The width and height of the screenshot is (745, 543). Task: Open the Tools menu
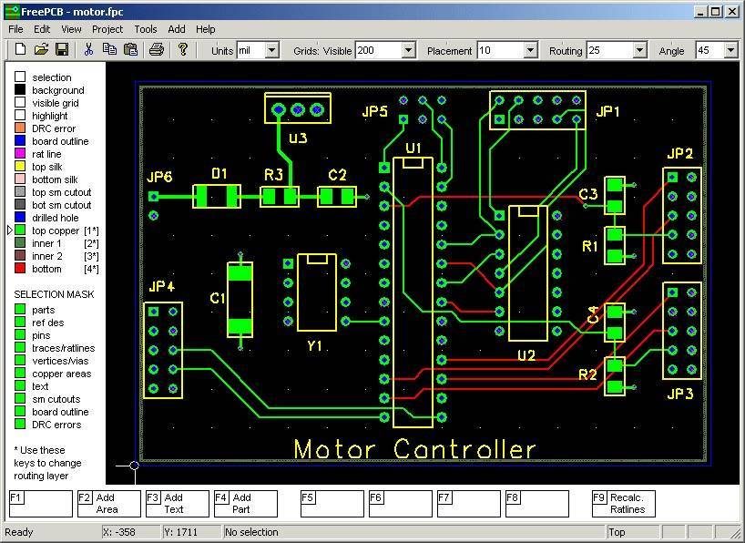tap(145, 29)
